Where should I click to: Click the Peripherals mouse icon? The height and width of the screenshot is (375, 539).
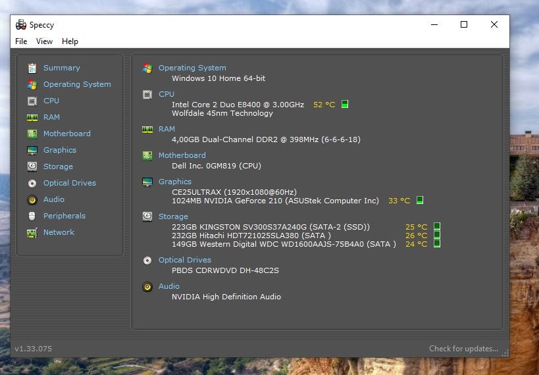32,216
